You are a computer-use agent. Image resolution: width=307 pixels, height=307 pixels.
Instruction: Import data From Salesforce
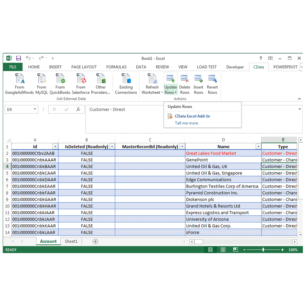(x=81, y=84)
